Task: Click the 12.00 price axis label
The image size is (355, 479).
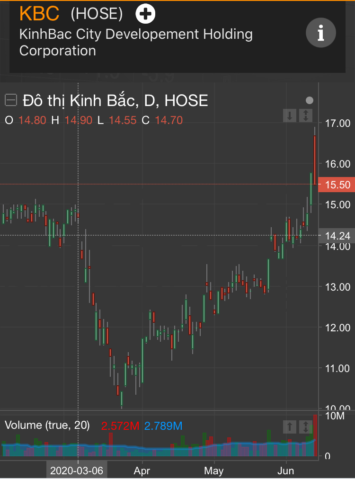Action: pyautogui.click(x=337, y=328)
